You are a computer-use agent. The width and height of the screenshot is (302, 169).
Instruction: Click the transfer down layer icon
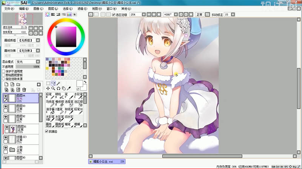(x=6, y=90)
